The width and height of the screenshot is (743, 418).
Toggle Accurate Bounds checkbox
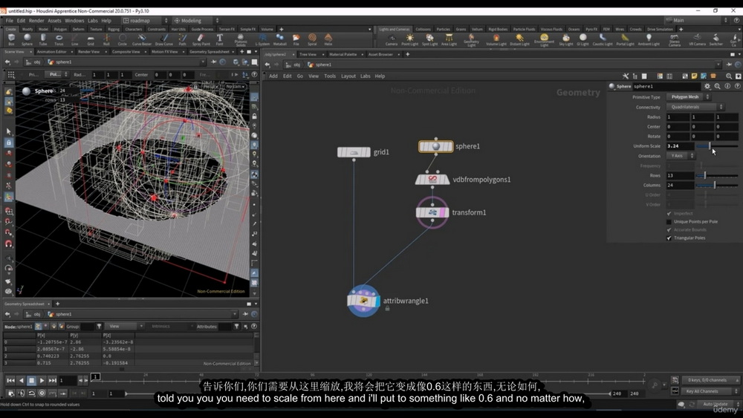(669, 229)
